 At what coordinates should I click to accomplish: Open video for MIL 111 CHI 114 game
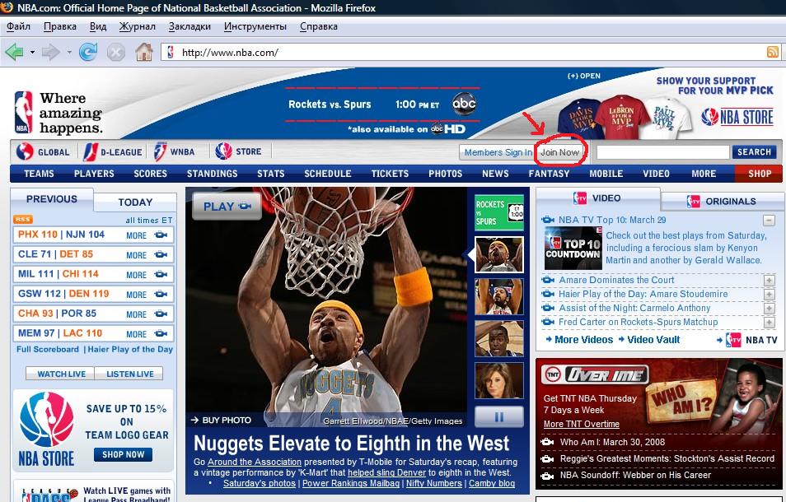click(x=161, y=274)
